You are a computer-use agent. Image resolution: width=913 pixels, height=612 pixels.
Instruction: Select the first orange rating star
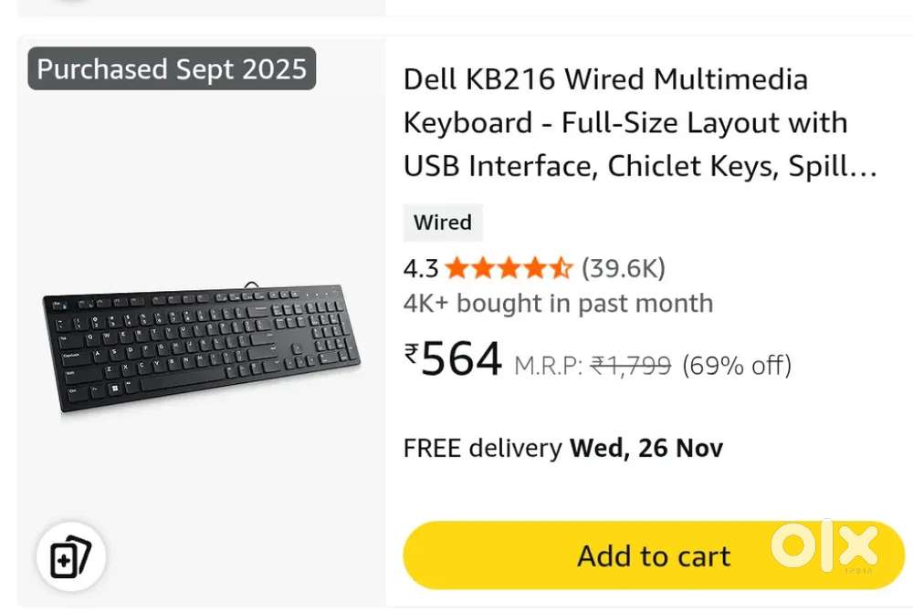pos(455,268)
